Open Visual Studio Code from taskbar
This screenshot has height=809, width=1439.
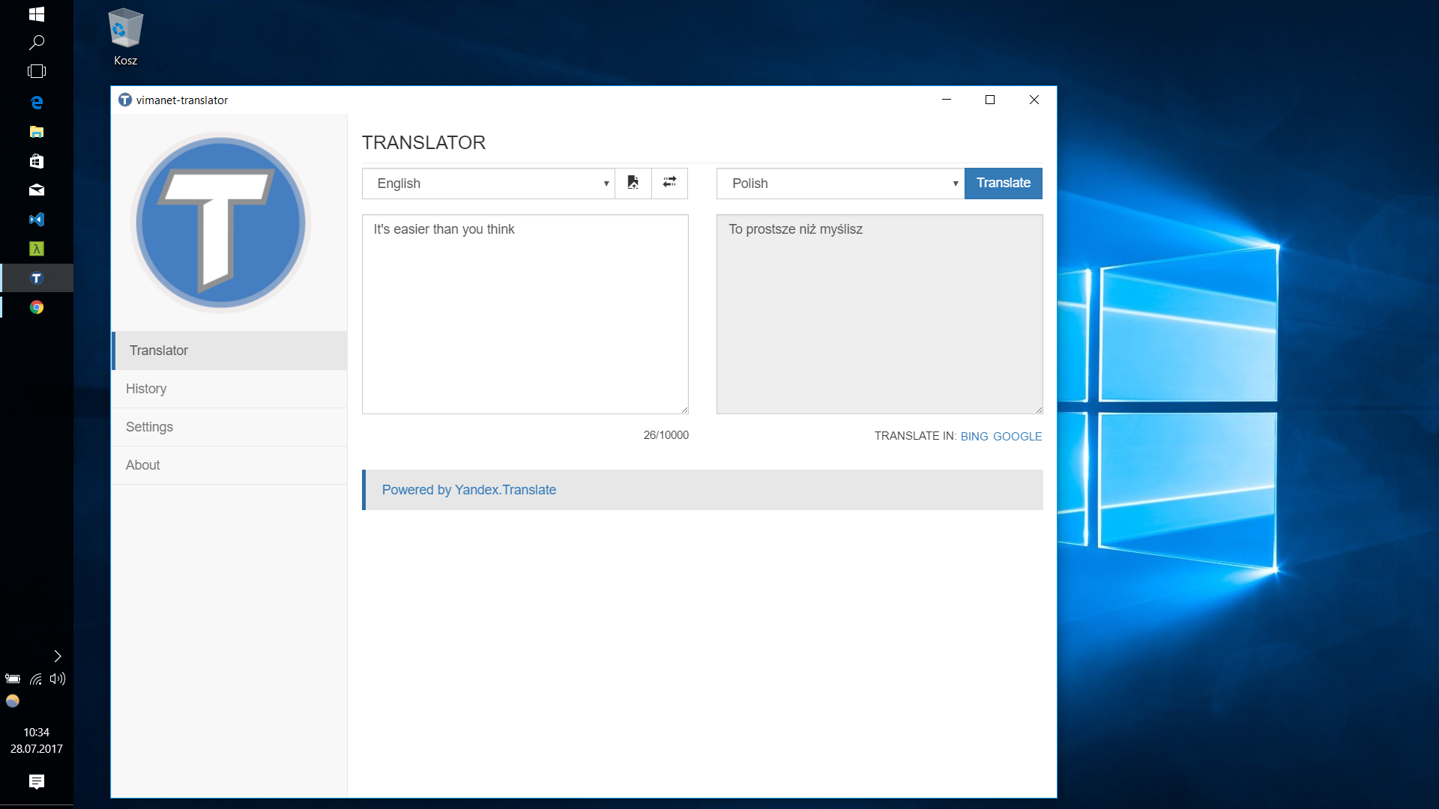click(x=36, y=219)
